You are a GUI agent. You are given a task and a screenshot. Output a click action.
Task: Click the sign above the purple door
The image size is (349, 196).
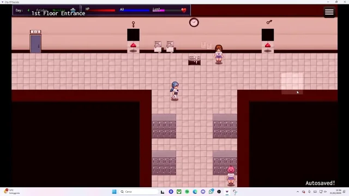35,32
